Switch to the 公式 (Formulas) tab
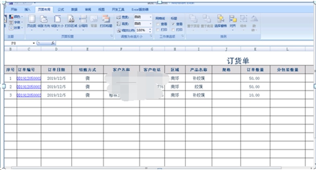The width and height of the screenshot is (316, 170). point(60,9)
